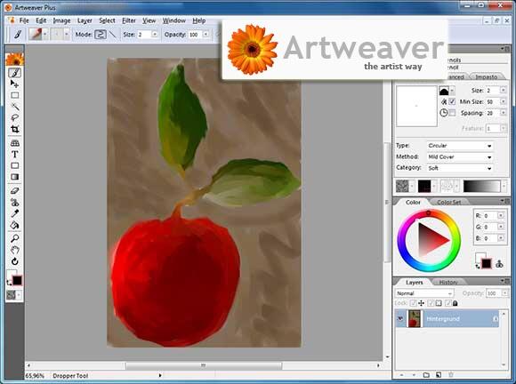This screenshot has width=516, height=384.
Task: Select the Text tool
Action: [14, 154]
